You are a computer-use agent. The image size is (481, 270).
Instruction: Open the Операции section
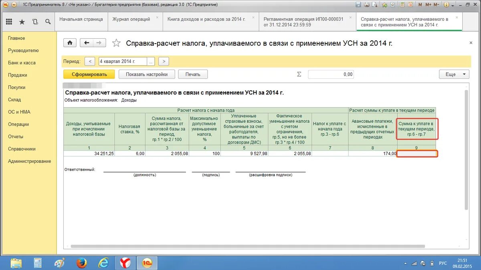(18, 124)
